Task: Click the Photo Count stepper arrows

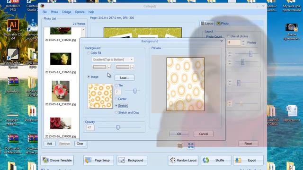Action: point(243,42)
